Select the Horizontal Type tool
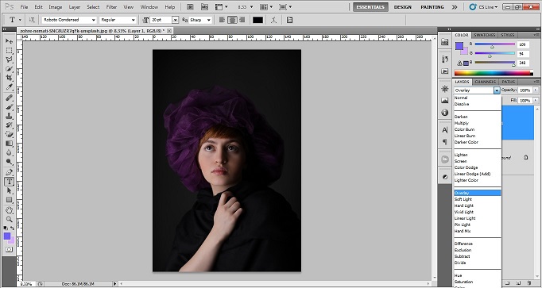542x288 pixels. pos(9,182)
